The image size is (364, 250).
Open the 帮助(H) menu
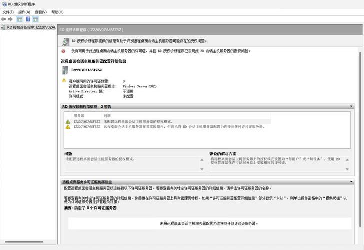point(57,12)
